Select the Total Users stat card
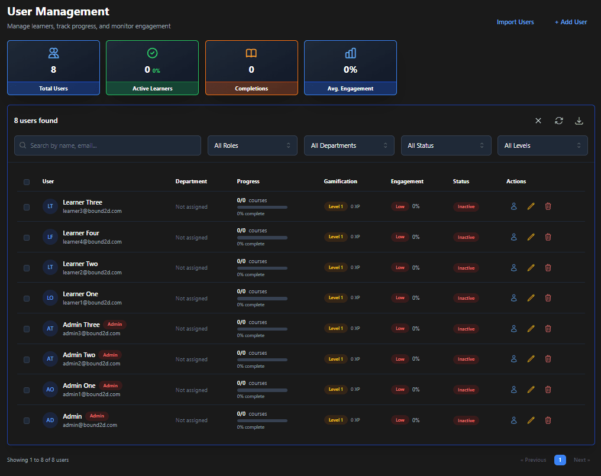The height and width of the screenshot is (476, 601). [x=53, y=67]
